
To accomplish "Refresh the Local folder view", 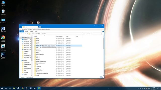I will pyautogui.click(x=84, y=34).
